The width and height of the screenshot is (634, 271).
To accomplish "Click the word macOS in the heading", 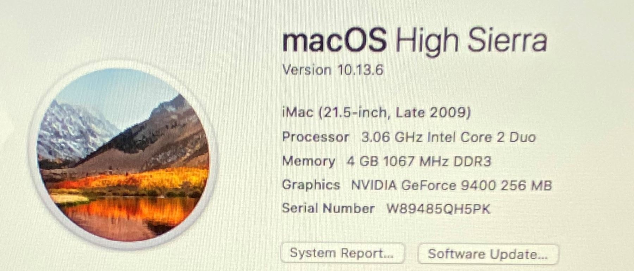I will [334, 41].
